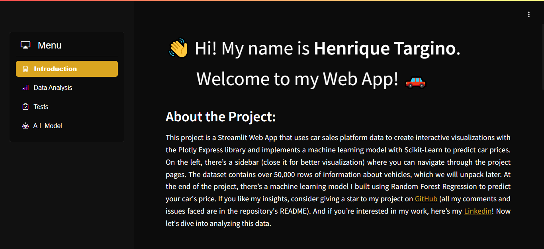
Task: Click the bold name "Henrique Targino"
Action: click(x=384, y=49)
